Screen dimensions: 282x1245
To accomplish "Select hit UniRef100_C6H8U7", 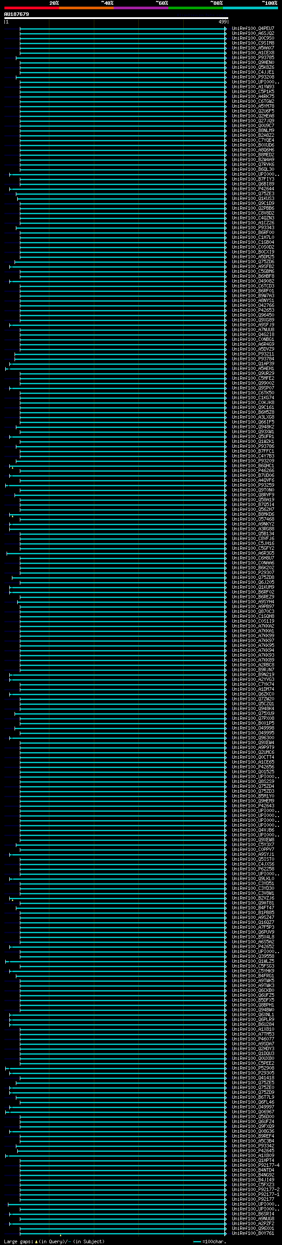I will coord(252,558).
